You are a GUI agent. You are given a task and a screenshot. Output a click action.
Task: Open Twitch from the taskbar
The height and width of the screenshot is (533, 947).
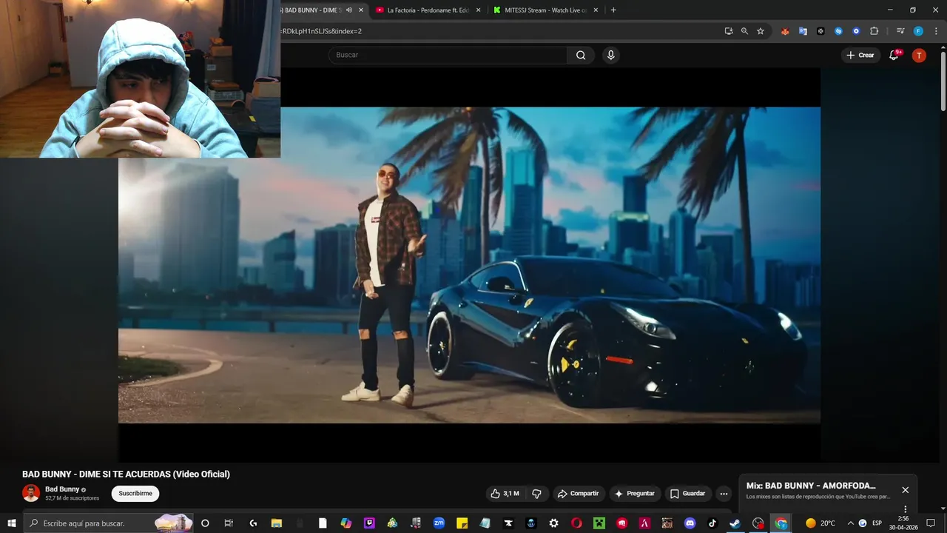point(369,523)
